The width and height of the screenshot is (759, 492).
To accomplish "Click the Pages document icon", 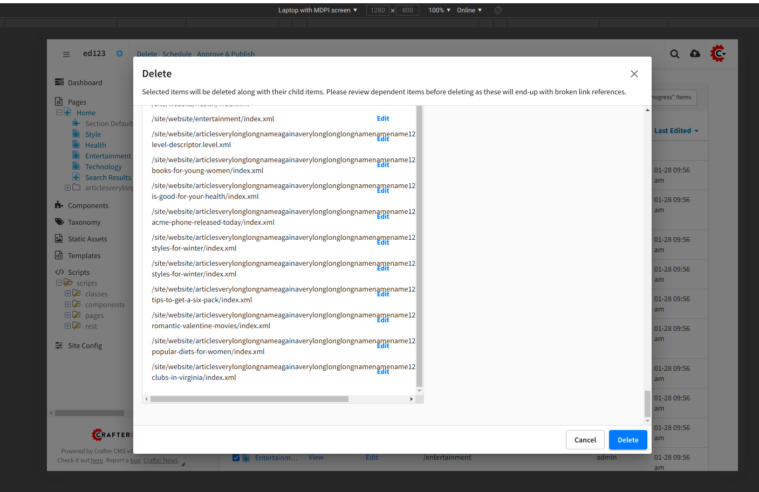I will (x=59, y=101).
